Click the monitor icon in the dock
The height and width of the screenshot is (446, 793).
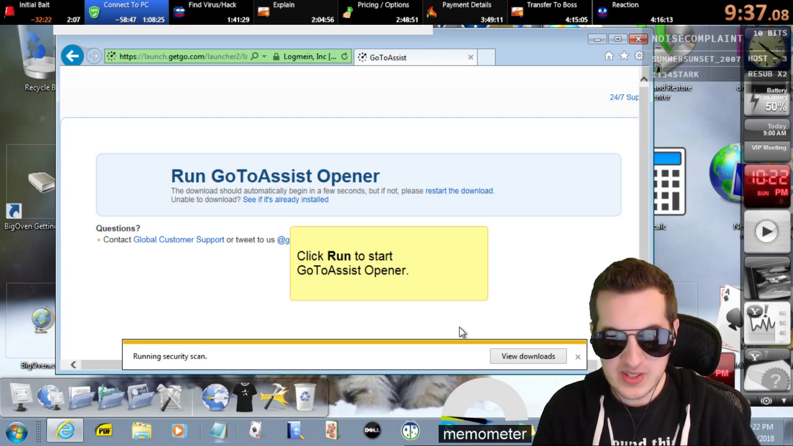20,397
